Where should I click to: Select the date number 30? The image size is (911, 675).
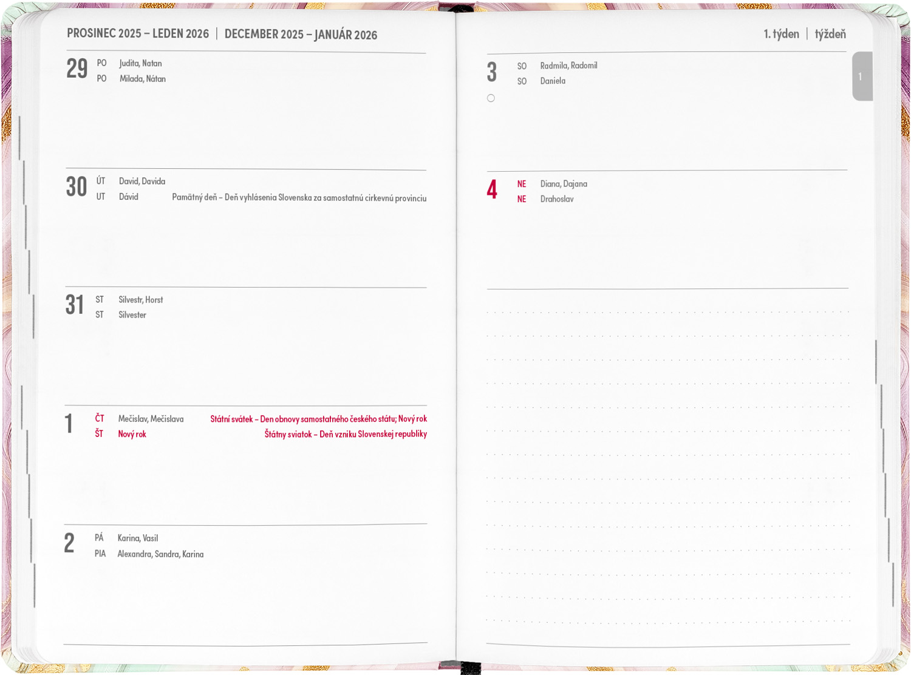click(x=77, y=188)
